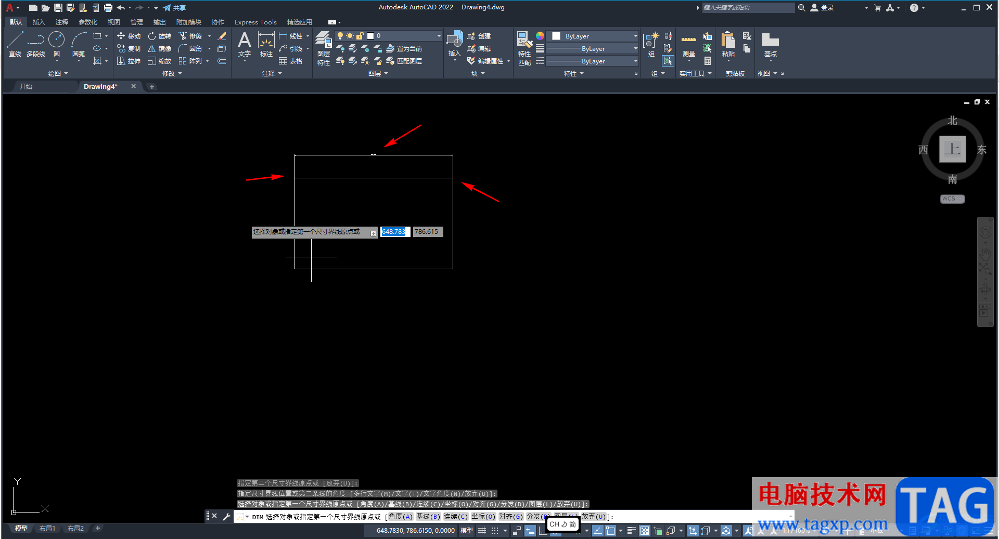Screen dimensions: 999x539
Task: Click the Rectangle draw tool icon
Action: (x=97, y=36)
